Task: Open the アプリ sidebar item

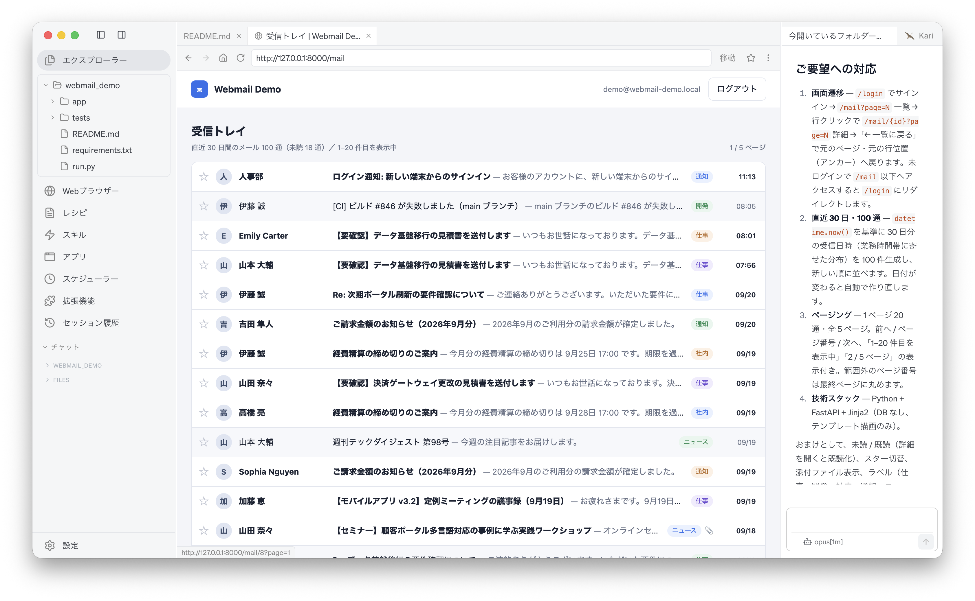Action: (x=104, y=257)
